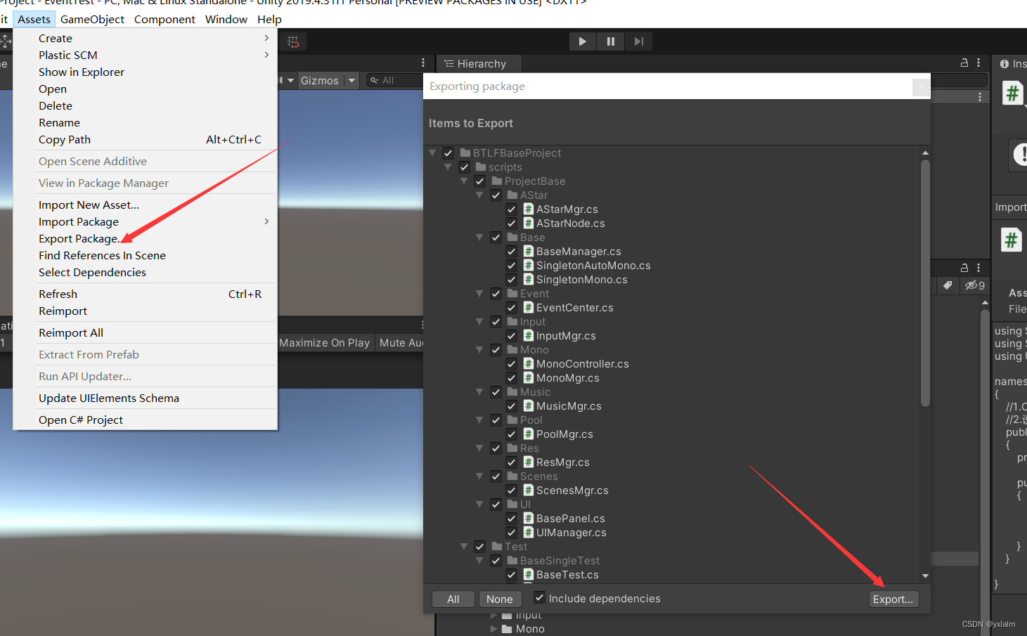This screenshot has height=636, width=1027.
Task: Uncheck the SingletonAutoMono.cs checkbox
Action: click(511, 265)
